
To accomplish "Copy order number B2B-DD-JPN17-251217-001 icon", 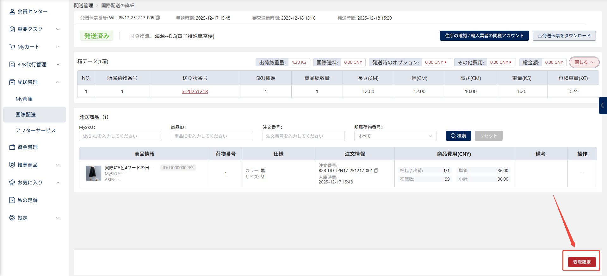I will point(376,171).
